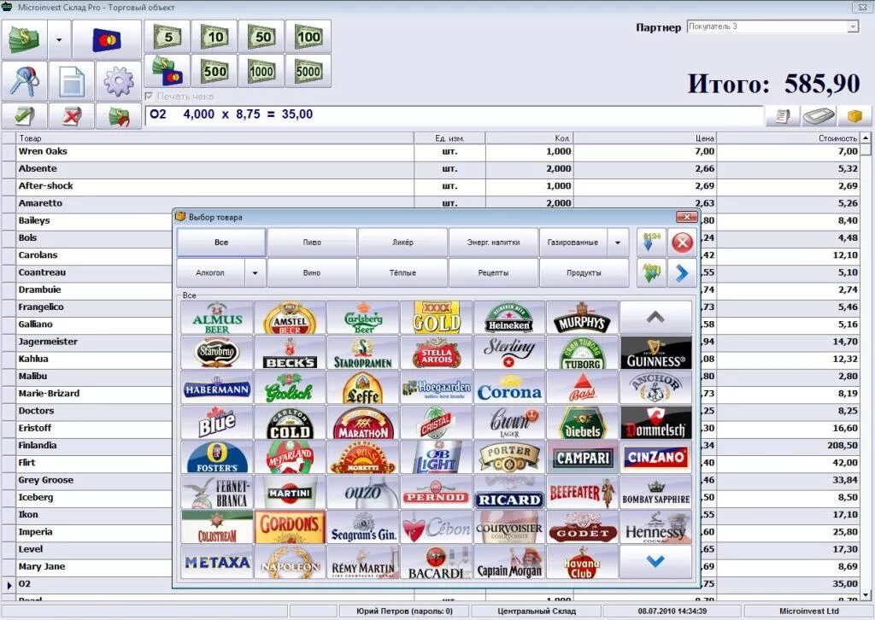Click the keys with Santa hat icon

[25, 81]
